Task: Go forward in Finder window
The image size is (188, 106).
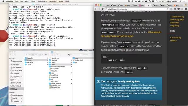Action: pos(14,55)
